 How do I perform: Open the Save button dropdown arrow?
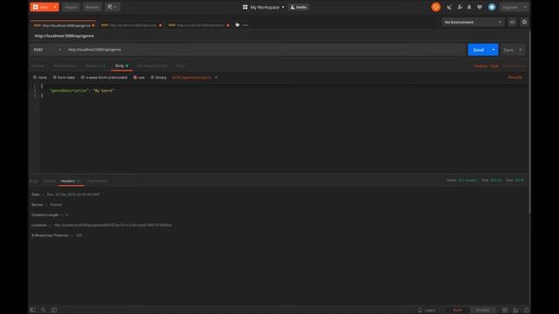521,50
